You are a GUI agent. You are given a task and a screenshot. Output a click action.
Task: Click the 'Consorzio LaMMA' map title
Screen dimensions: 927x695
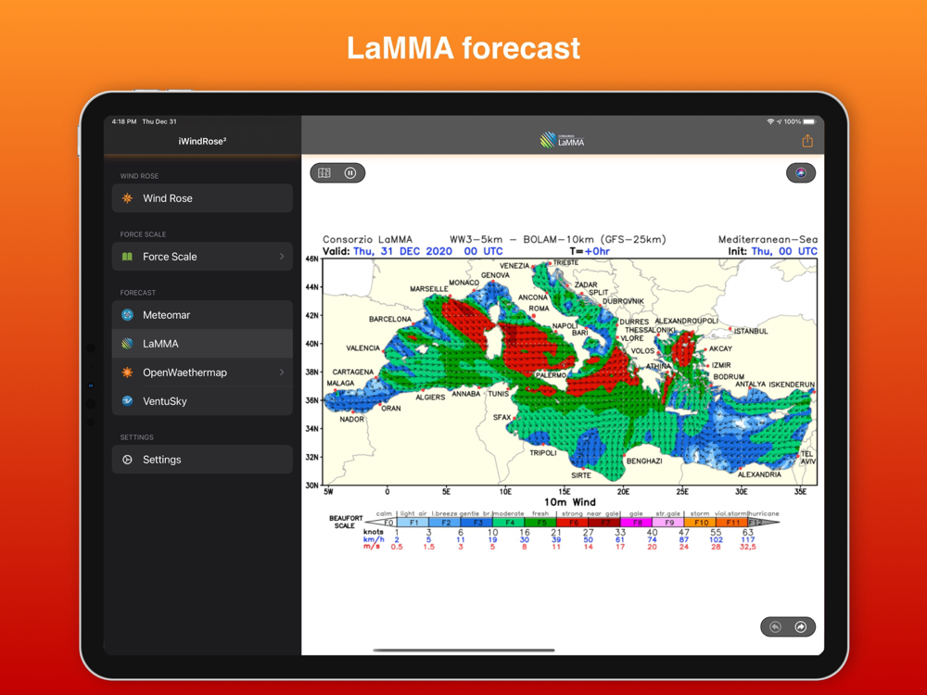click(367, 239)
